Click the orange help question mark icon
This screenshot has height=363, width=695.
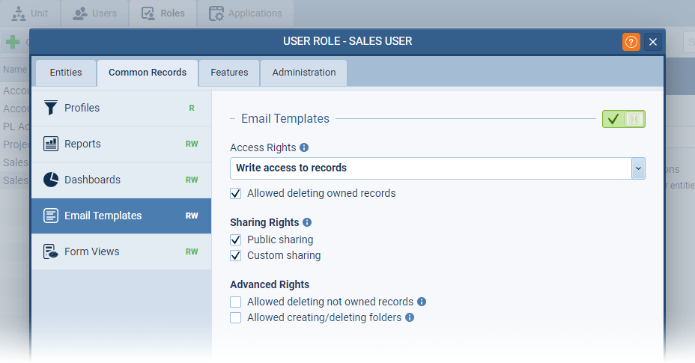pos(631,42)
